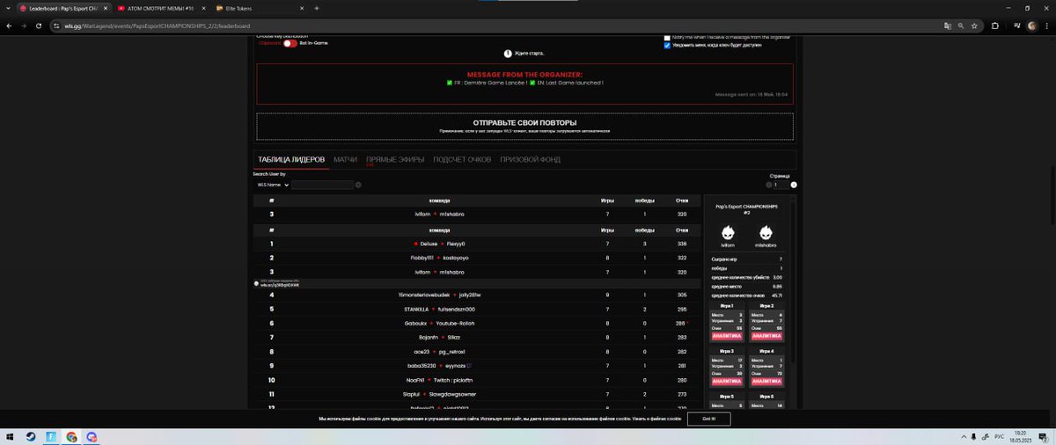Screen dimensions: 1056x445
Task: Select team Slaplul Slawgdawgsowner row
Action: point(478,393)
